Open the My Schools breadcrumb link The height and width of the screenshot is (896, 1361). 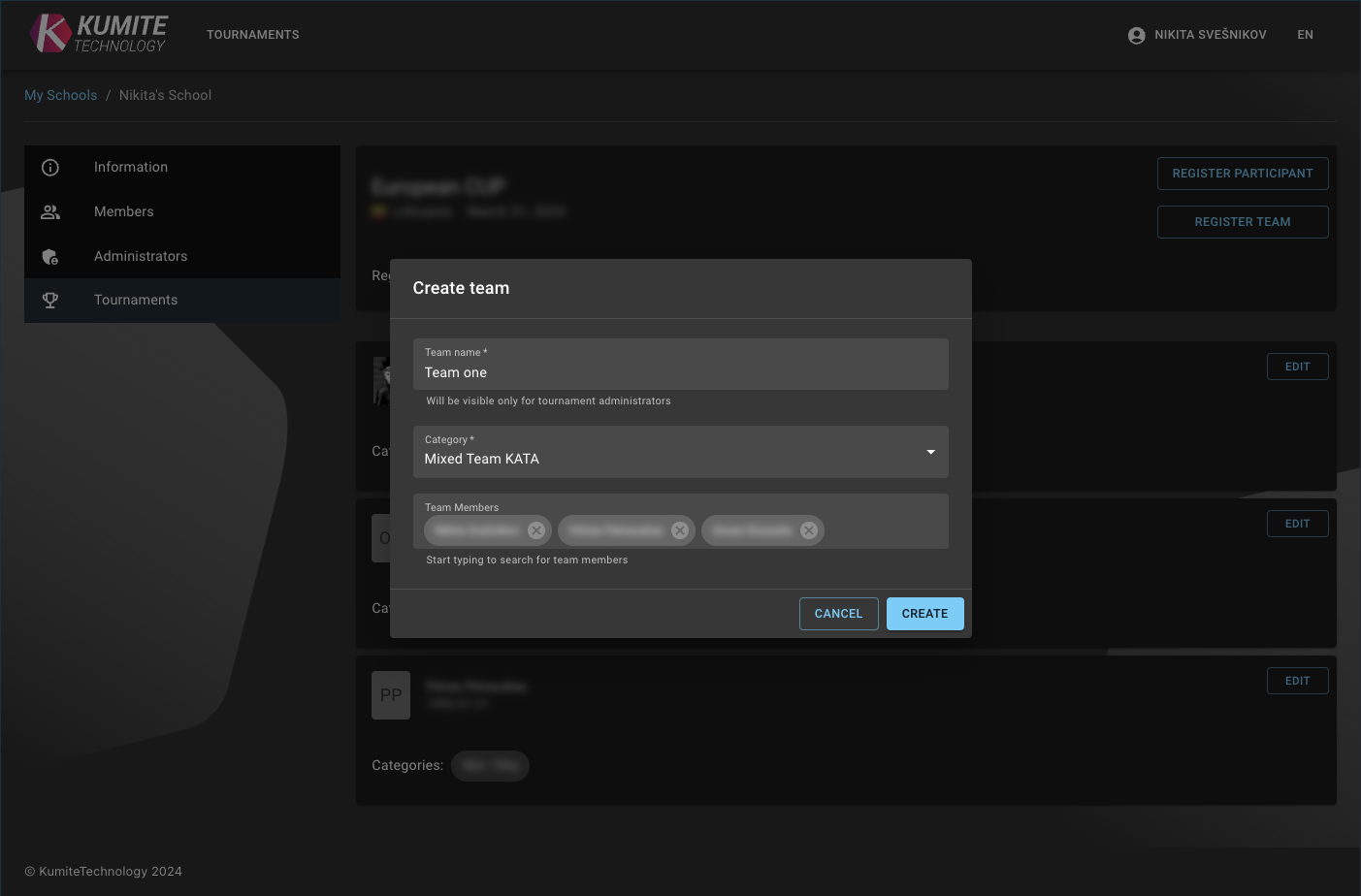tap(60, 95)
